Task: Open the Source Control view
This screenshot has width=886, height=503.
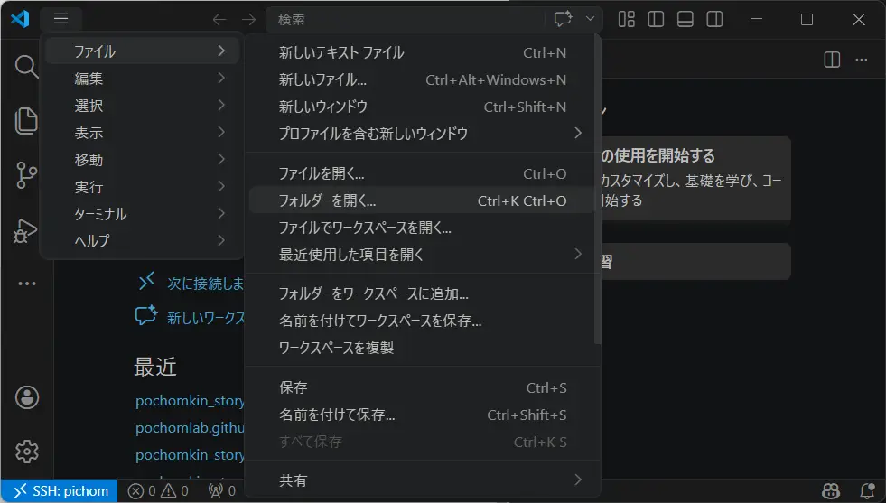Action: pyautogui.click(x=26, y=174)
